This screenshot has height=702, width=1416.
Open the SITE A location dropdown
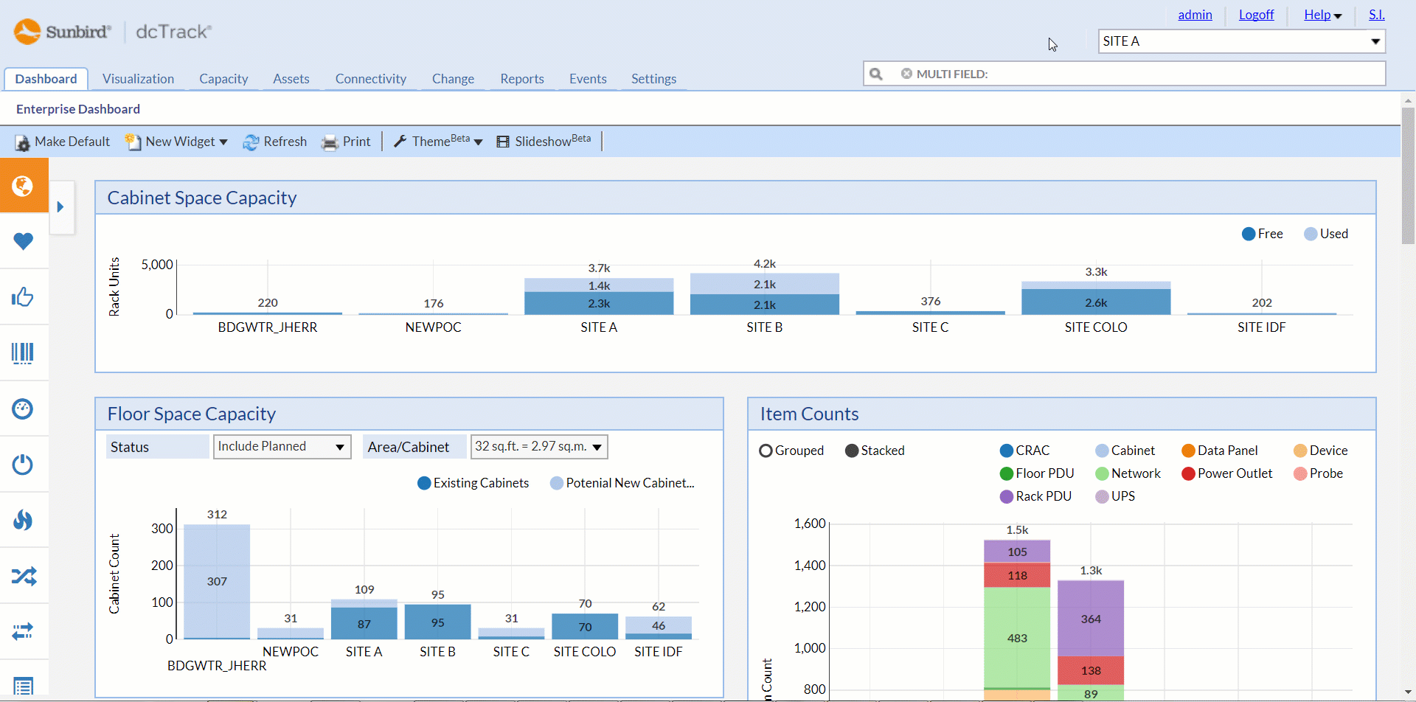(1241, 41)
